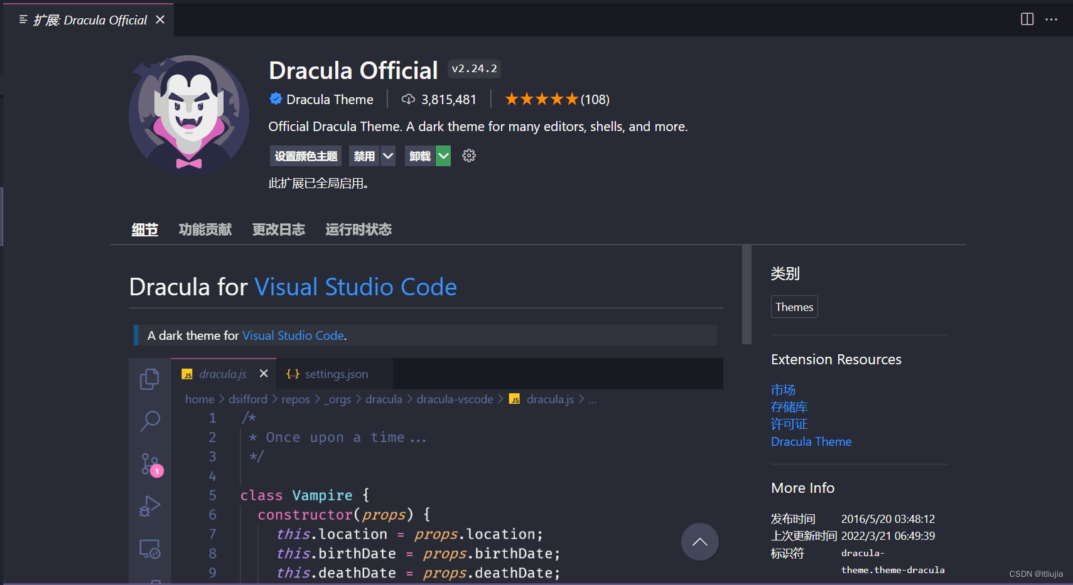The height and width of the screenshot is (585, 1073).
Task: Click the 设置颜色主题 button
Action: pos(306,156)
